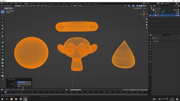
Task: Select the Rip Region tool
Action: tap(3, 79)
